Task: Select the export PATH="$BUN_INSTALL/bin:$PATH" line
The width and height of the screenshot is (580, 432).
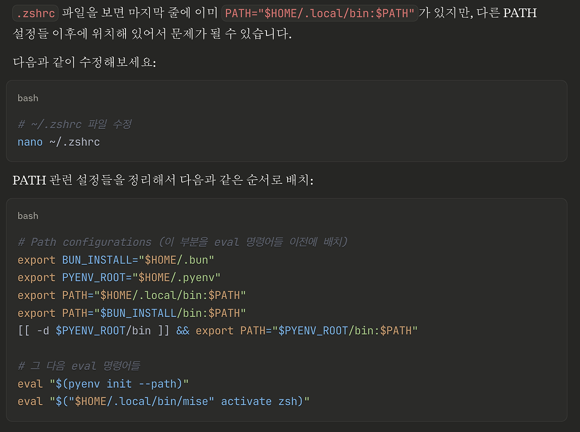Action: tap(131, 312)
